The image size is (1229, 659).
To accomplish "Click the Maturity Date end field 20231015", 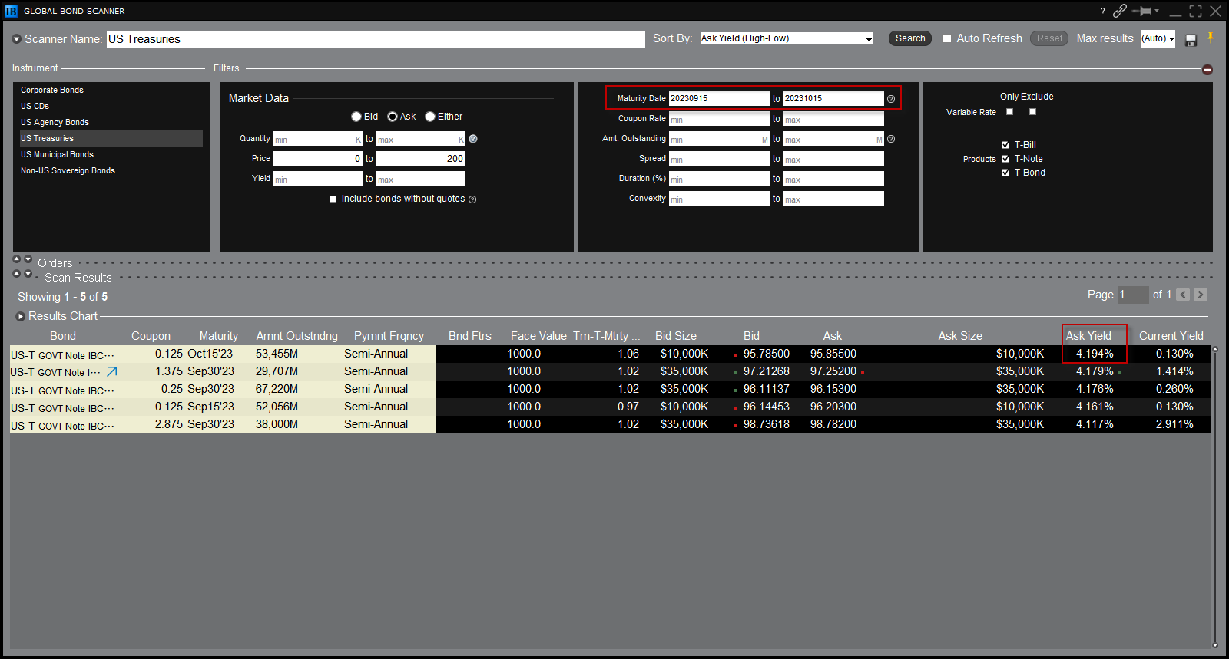I will point(833,98).
